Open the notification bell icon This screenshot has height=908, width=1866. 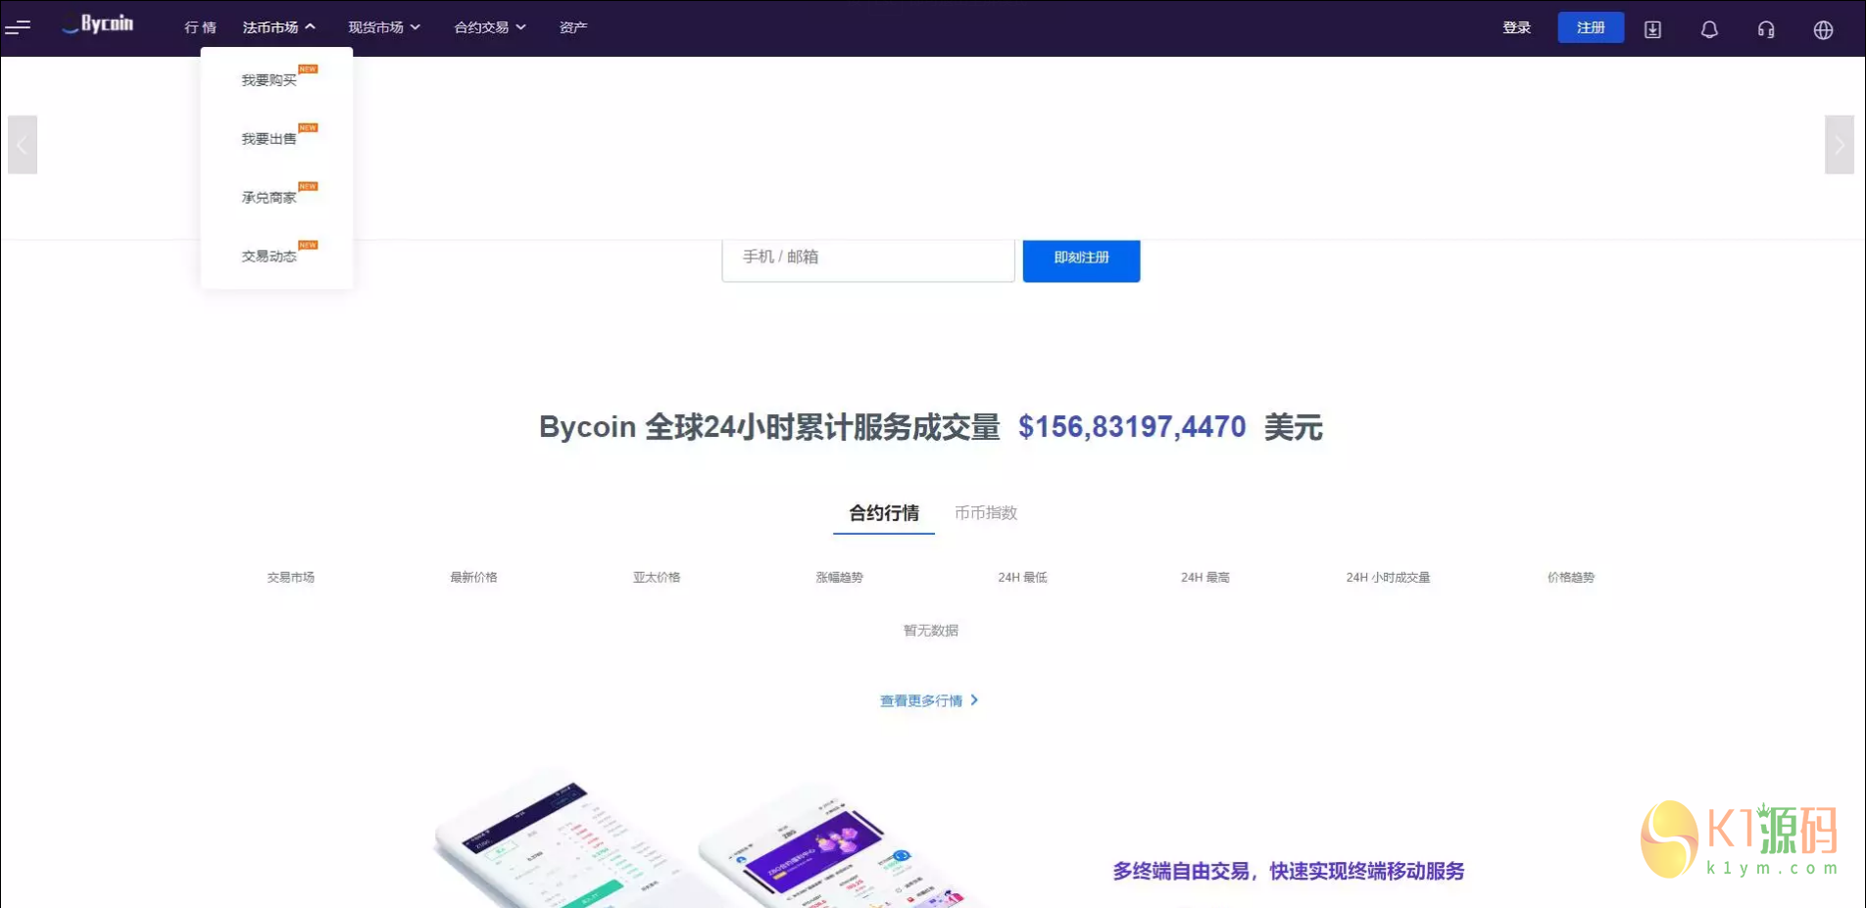click(1709, 29)
